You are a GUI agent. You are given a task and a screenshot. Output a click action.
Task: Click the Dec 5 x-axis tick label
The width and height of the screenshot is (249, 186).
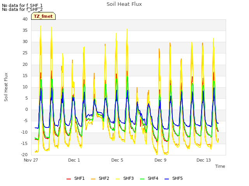click(117, 160)
